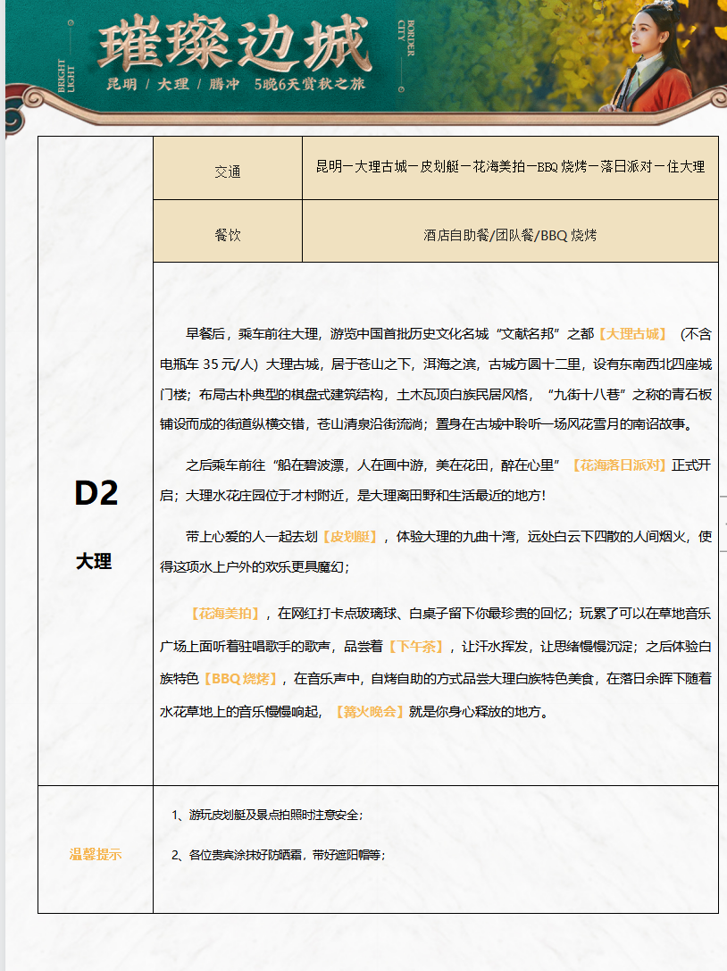The height and width of the screenshot is (971, 727).
Task: Click the 温馨提示 heading
Action: pyautogui.click(x=96, y=855)
